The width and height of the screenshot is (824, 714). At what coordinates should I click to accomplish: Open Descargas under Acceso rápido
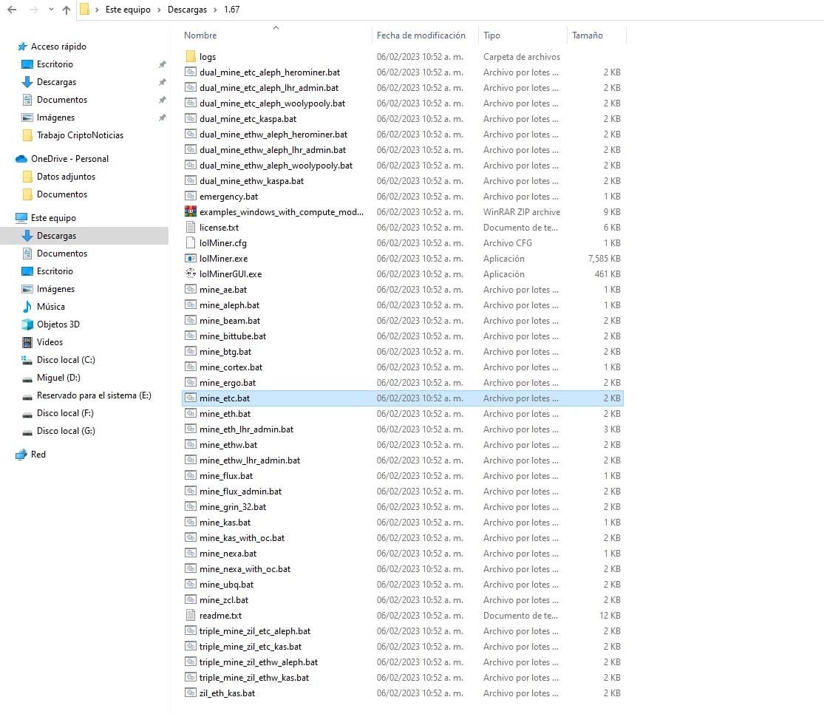pos(56,82)
